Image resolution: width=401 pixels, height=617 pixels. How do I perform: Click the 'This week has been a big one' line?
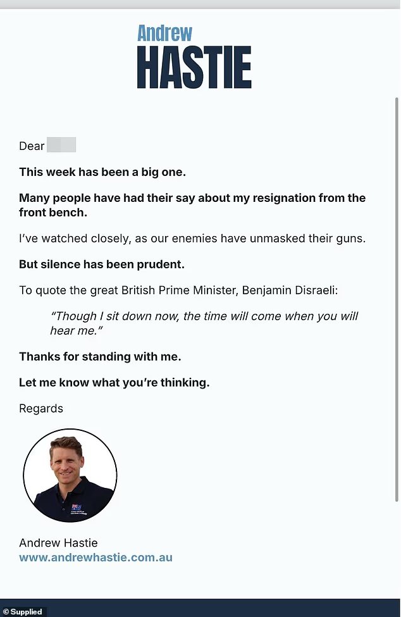pos(102,171)
